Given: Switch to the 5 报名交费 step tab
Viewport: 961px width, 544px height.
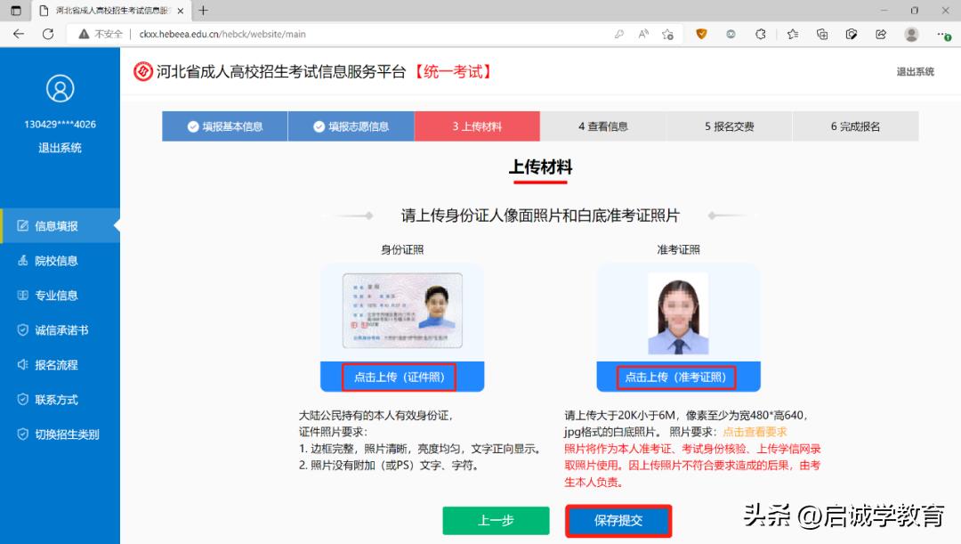Looking at the screenshot, I should click(x=730, y=126).
